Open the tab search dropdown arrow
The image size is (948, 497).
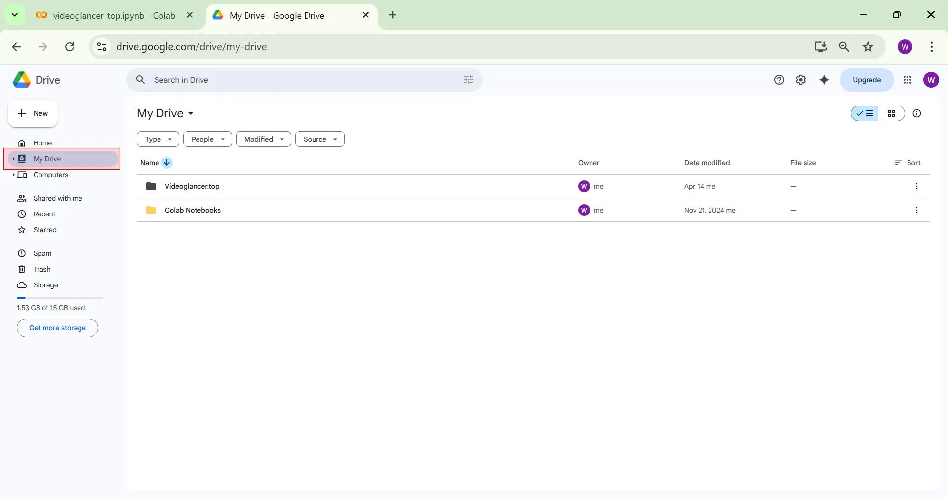[15, 15]
